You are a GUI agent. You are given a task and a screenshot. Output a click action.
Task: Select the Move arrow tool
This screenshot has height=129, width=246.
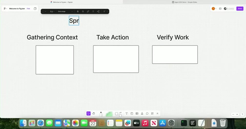(88, 113)
